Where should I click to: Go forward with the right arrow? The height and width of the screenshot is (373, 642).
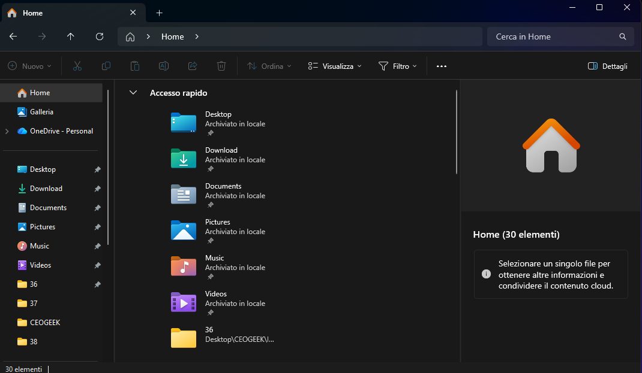tap(42, 37)
